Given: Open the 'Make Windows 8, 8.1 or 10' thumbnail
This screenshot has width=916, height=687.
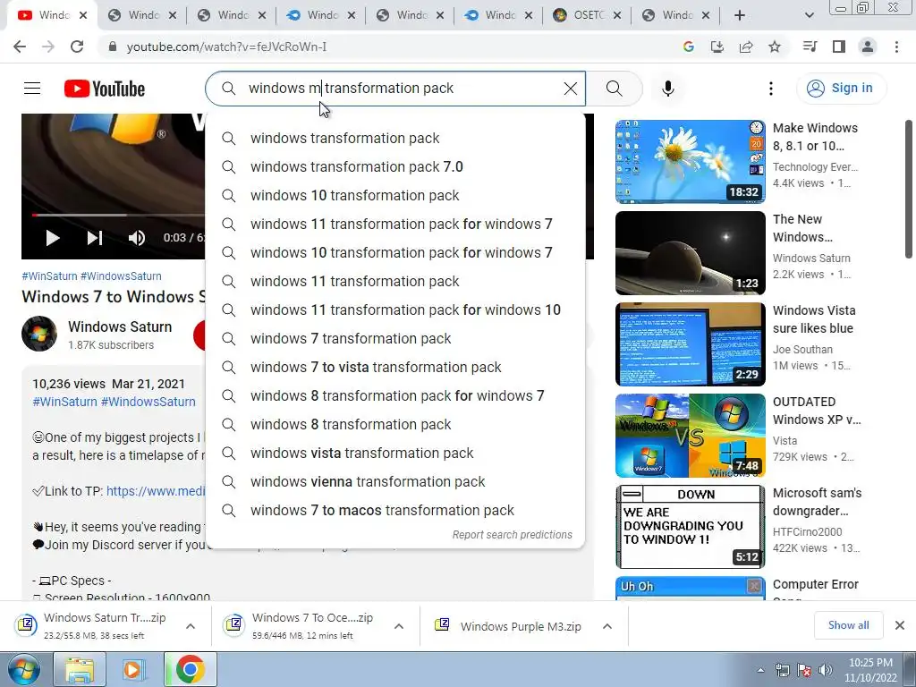Looking at the screenshot, I should (690, 162).
